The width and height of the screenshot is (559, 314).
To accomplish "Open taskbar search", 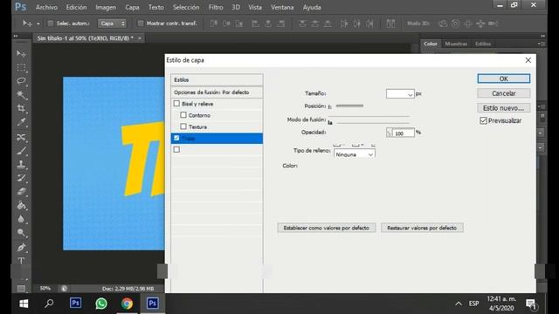I will tap(49, 304).
